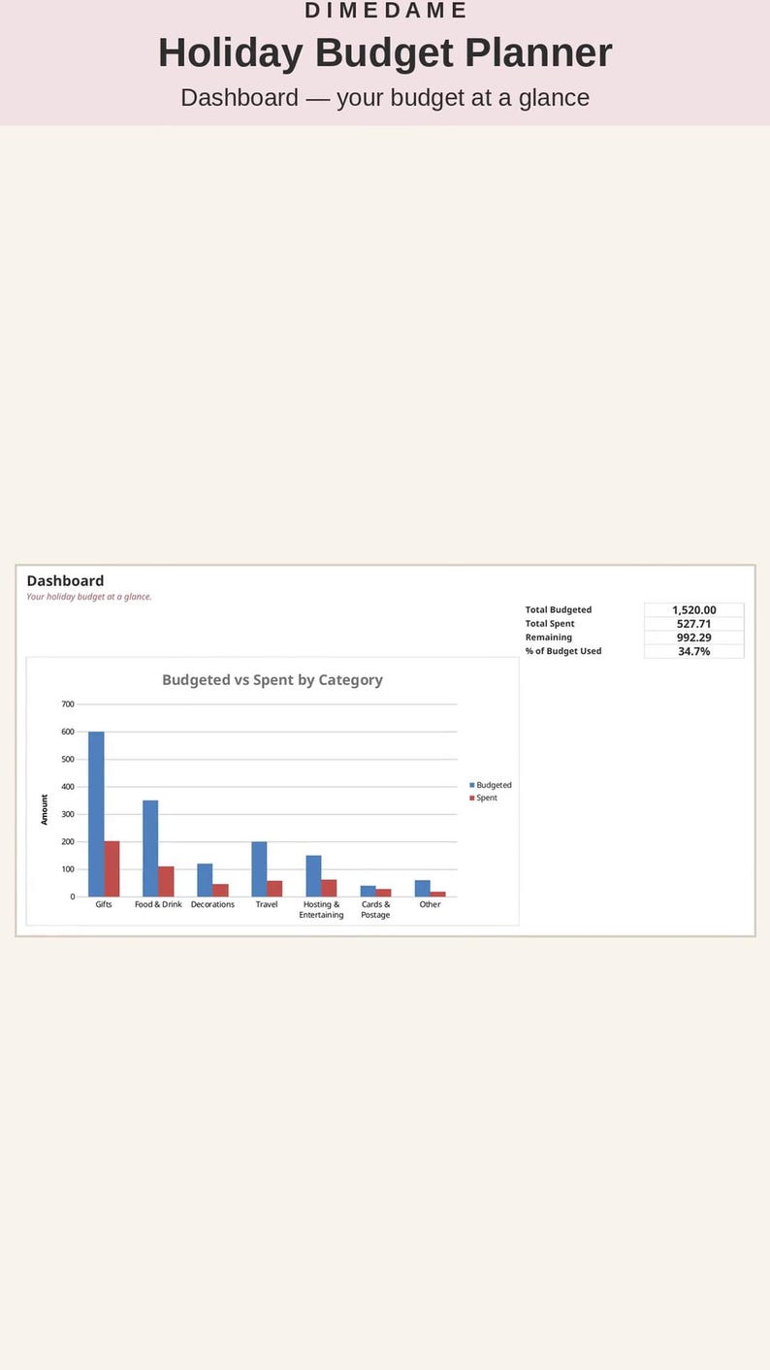Click the Food & Drink axis label

[x=158, y=904]
